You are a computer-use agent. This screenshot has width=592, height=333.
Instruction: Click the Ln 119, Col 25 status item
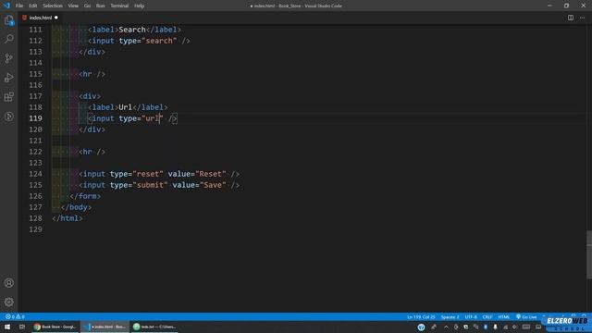[x=421, y=316]
